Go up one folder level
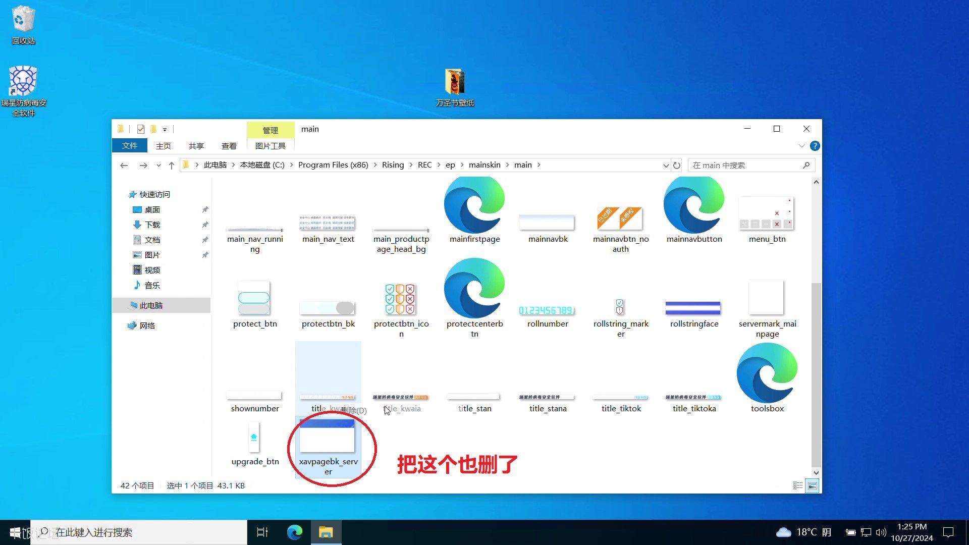Viewport: 969px width, 545px height. (x=172, y=165)
